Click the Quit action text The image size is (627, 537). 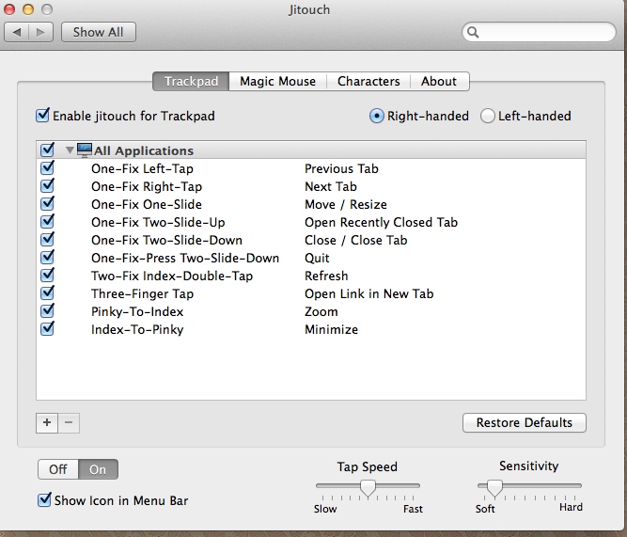click(317, 258)
